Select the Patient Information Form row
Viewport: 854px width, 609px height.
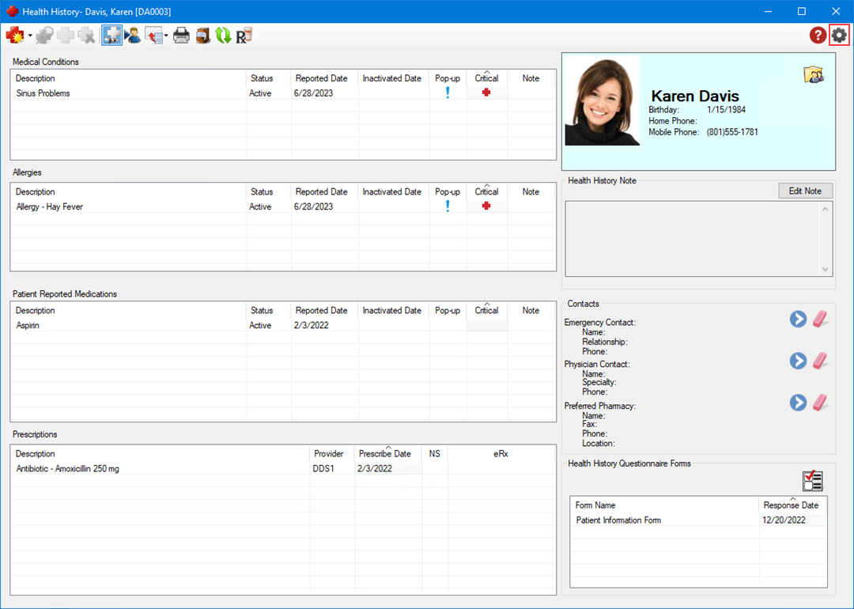[x=618, y=520]
